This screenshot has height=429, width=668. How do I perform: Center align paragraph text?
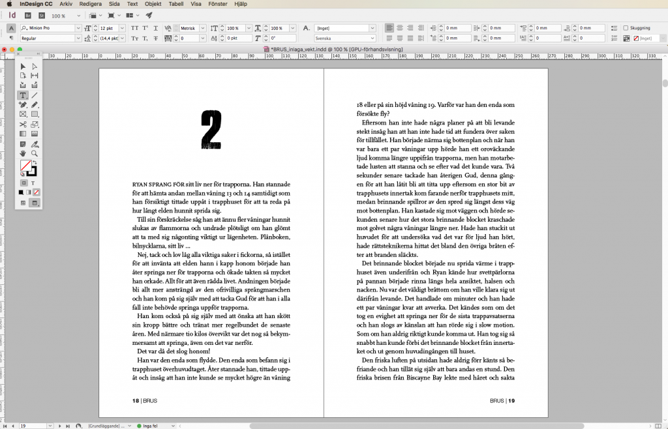400,28
